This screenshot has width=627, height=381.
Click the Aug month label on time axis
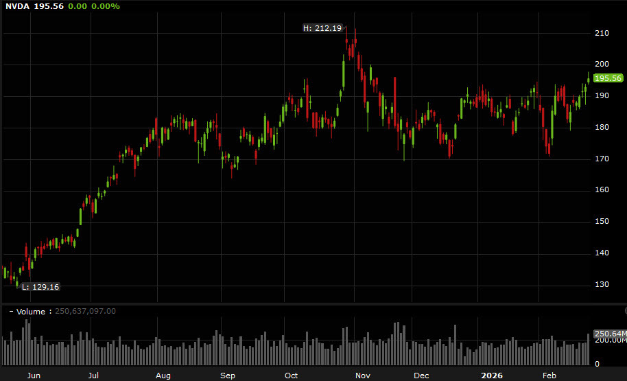click(163, 376)
